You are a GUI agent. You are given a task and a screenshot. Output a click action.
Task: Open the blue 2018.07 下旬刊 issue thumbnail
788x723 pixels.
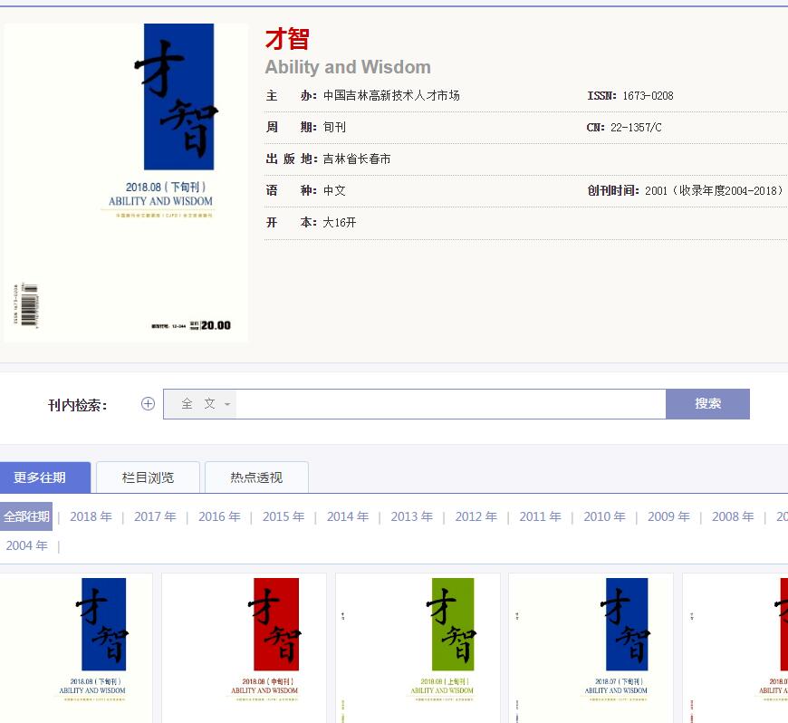click(591, 648)
